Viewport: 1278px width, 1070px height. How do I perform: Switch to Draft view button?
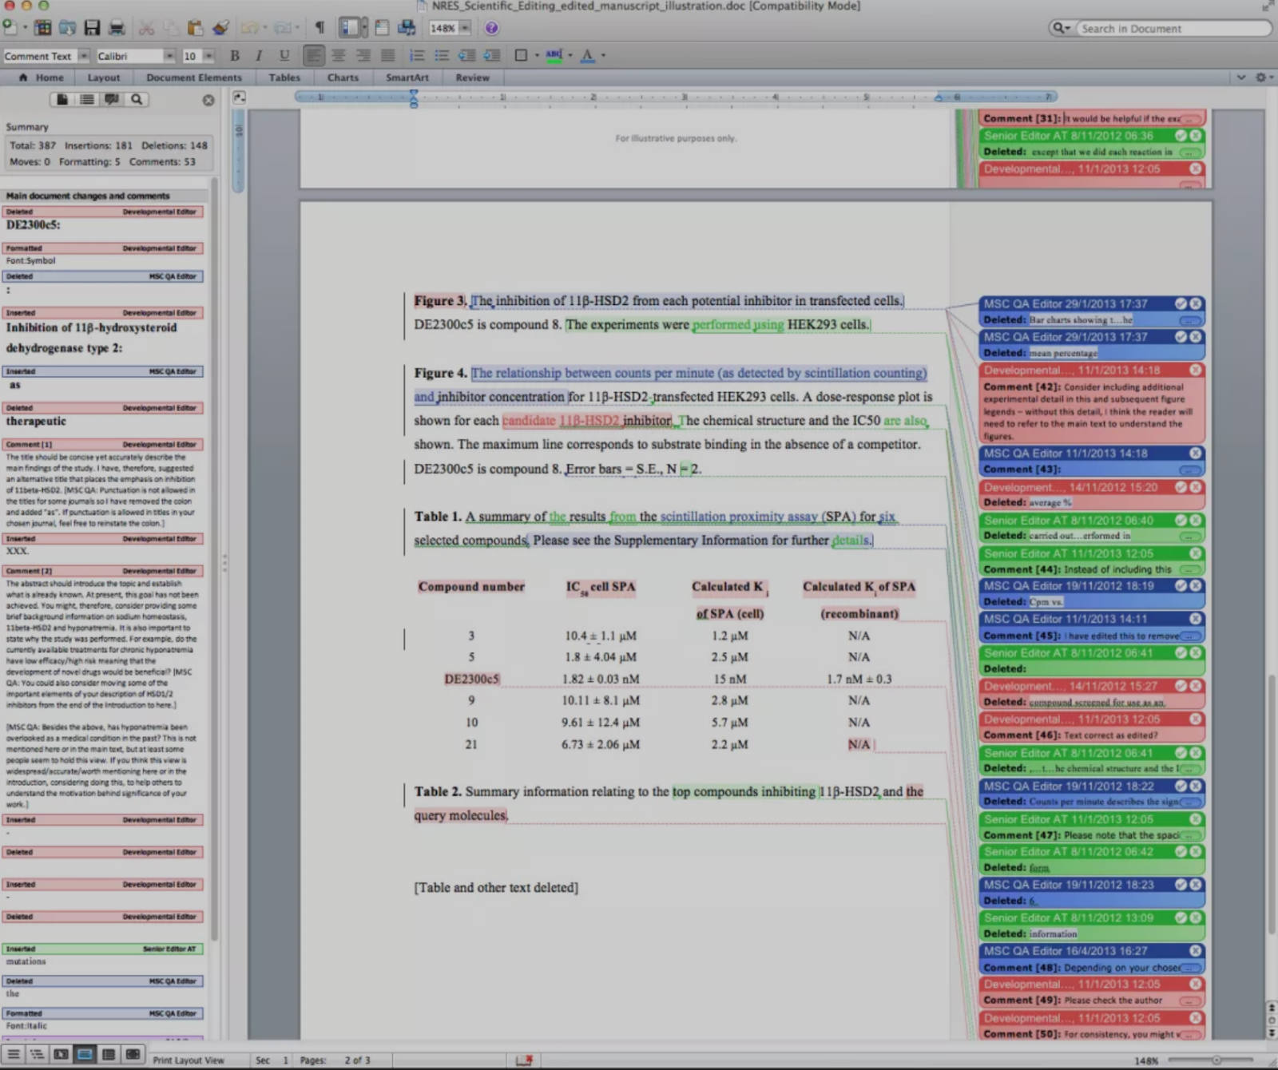(14, 1054)
